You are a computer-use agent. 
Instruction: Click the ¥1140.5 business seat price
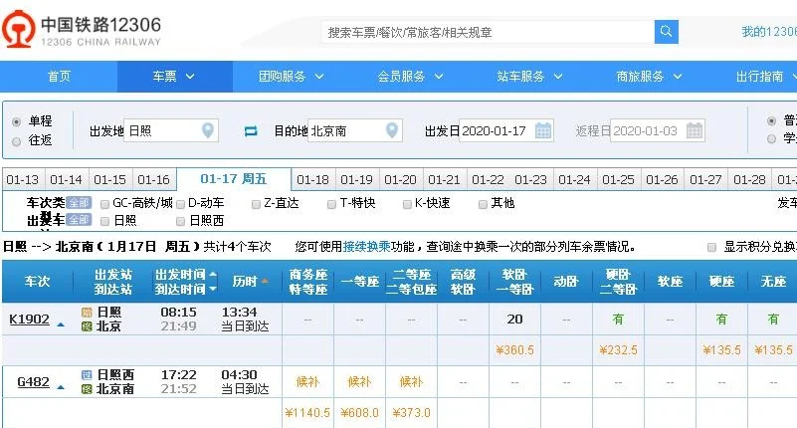click(307, 413)
